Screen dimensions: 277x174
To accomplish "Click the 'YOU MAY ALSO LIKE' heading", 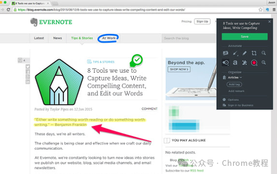I will pos(189,141).
